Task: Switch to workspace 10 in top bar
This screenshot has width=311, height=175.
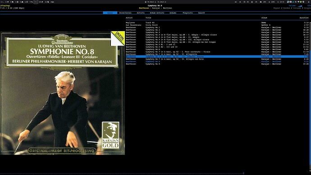Action: pyautogui.click(x=41, y=2)
